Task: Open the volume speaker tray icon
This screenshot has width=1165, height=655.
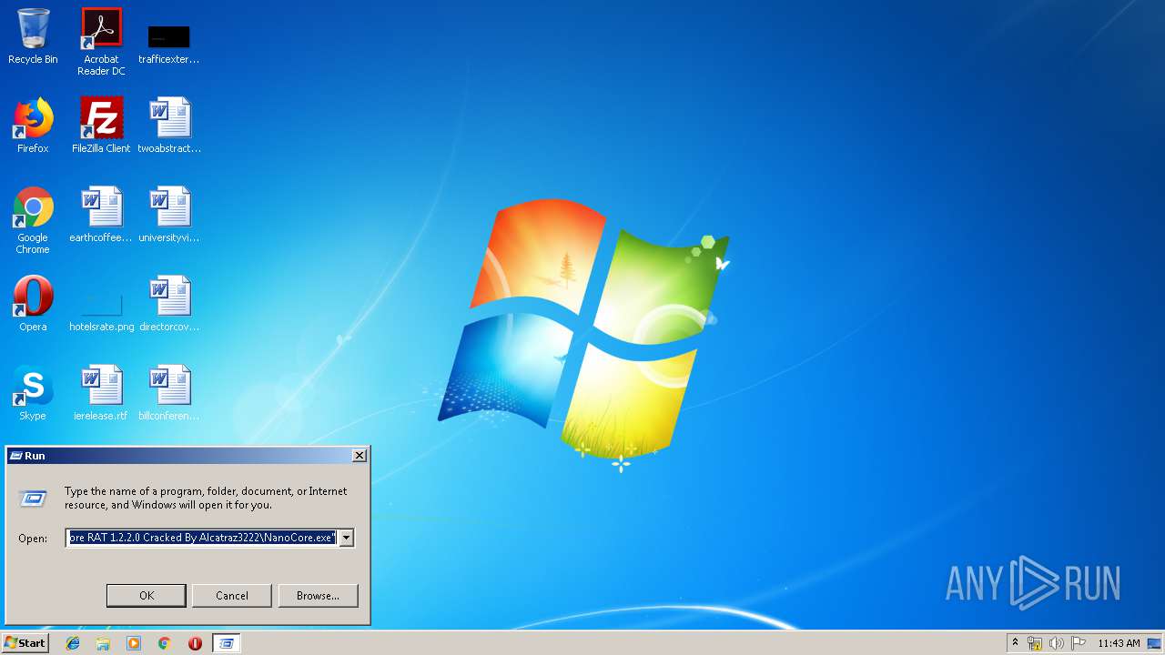Action: (1056, 643)
